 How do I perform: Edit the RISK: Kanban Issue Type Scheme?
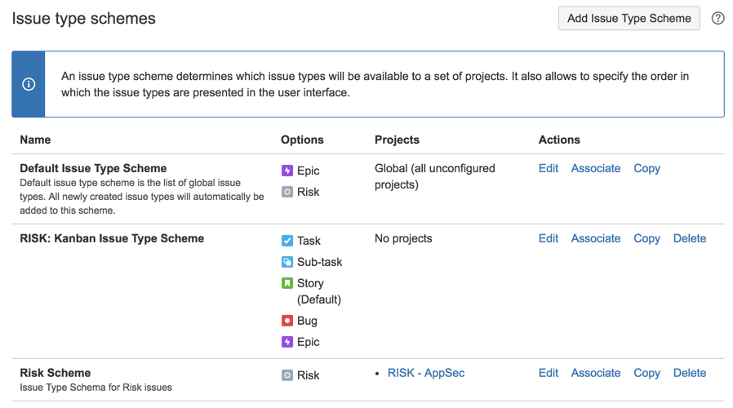(x=549, y=238)
